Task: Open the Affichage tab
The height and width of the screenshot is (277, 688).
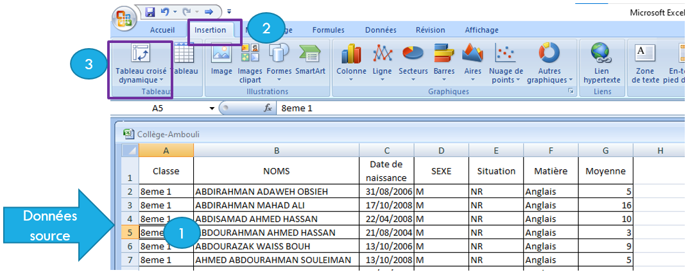Action: [x=482, y=30]
